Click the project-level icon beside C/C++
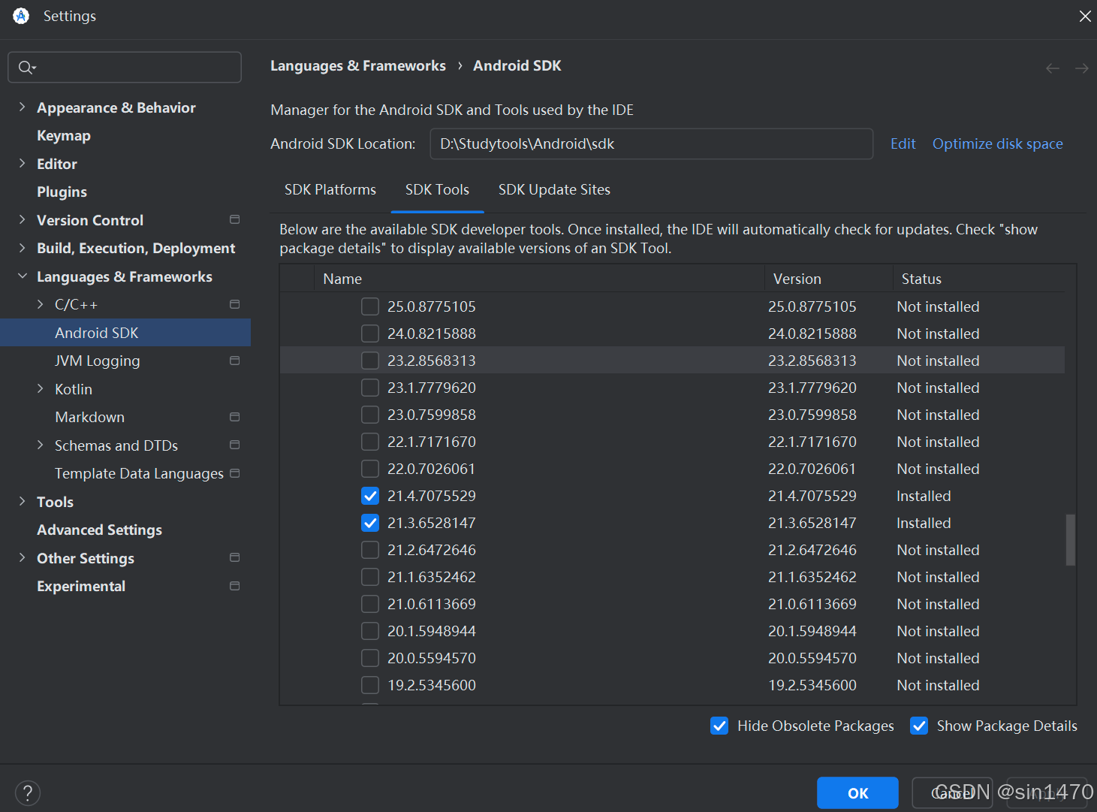The height and width of the screenshot is (812, 1097). [234, 304]
